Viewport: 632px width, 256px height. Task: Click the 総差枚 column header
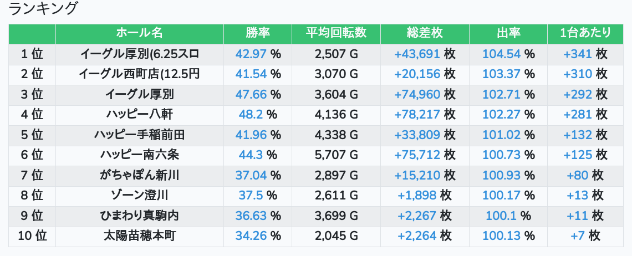pyautogui.click(x=425, y=33)
